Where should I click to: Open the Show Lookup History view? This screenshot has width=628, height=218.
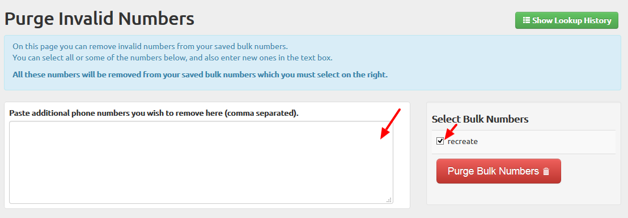[x=567, y=20]
